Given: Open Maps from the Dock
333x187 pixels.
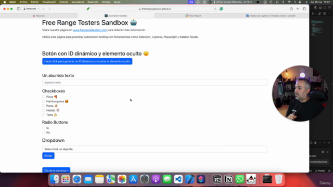Looking at the screenshot, I should click(111, 179).
